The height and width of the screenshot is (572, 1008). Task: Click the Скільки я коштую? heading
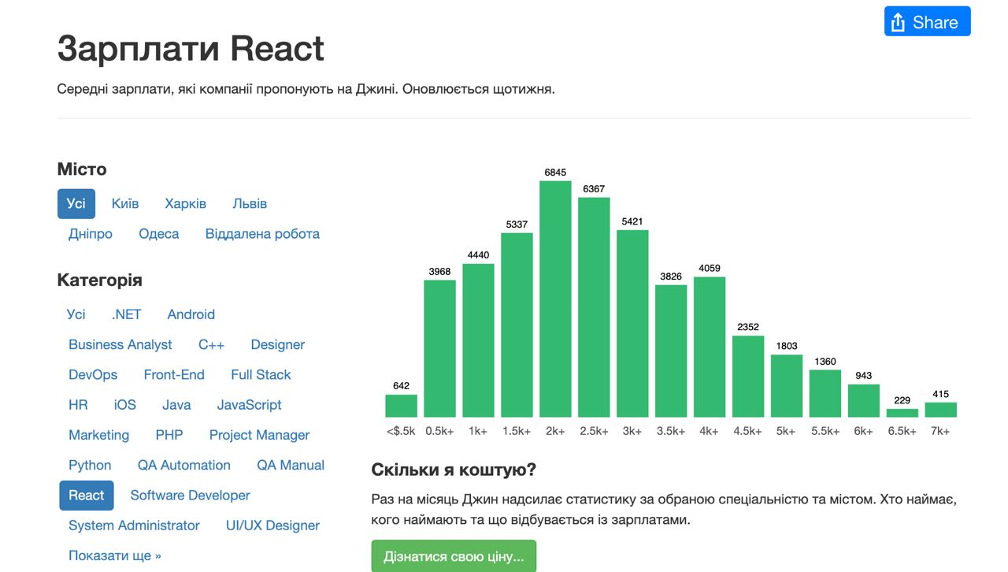click(454, 470)
